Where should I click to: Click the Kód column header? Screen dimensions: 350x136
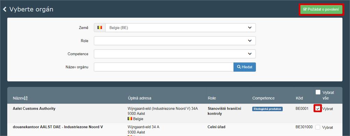[x=299, y=98]
